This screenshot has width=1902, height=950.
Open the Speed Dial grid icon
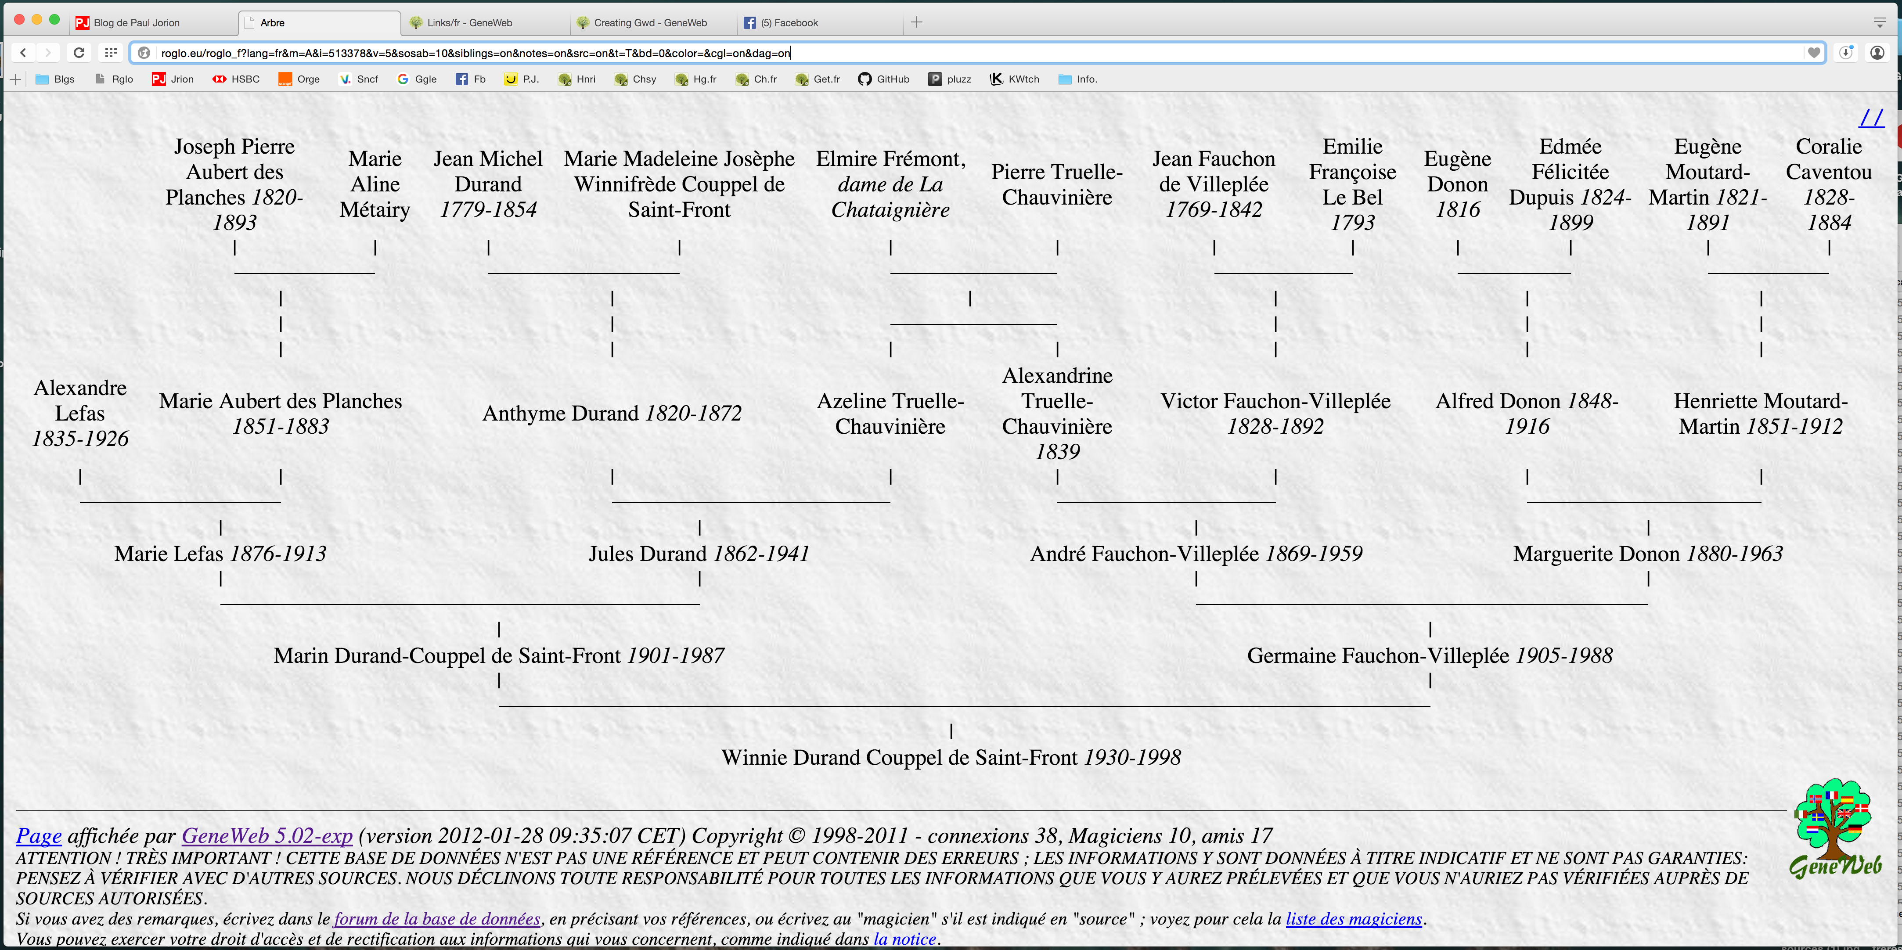pyautogui.click(x=111, y=52)
